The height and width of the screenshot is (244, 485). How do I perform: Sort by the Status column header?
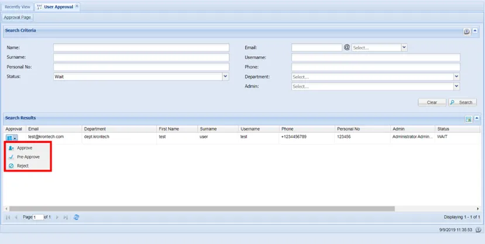click(457, 129)
